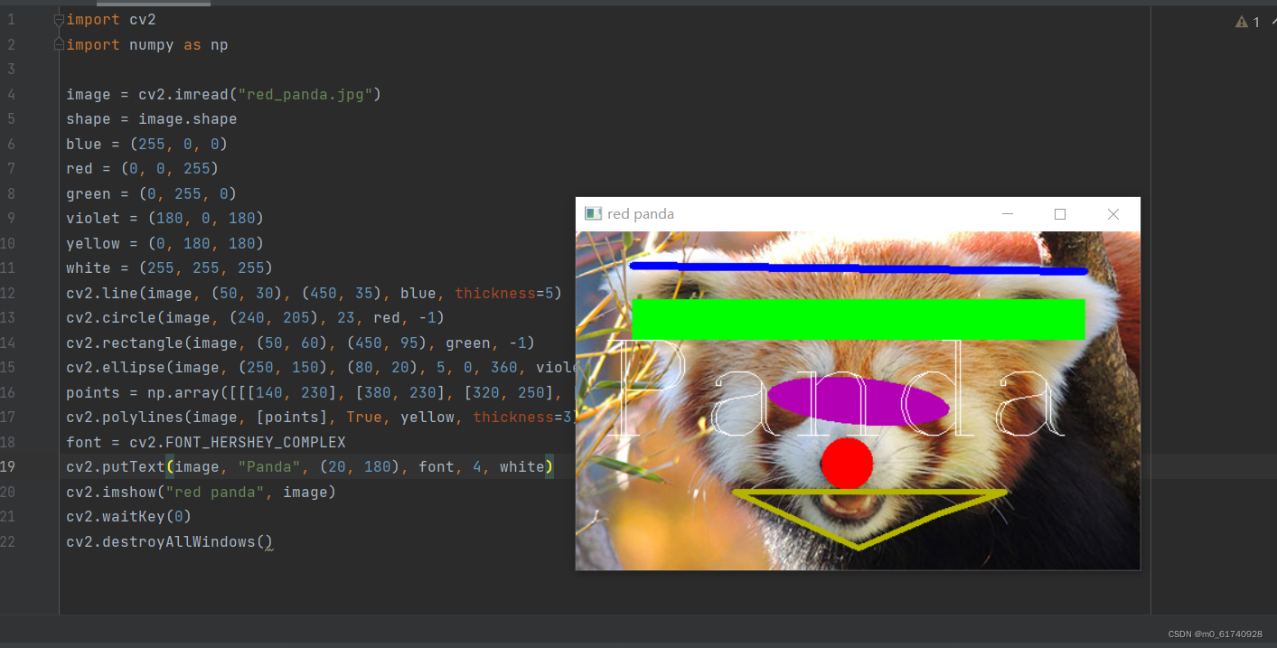The width and height of the screenshot is (1277, 648).
Task: Minimize the red panda image window
Action: pos(1007,214)
